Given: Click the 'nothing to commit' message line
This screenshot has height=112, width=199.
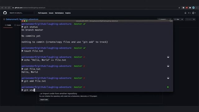Looking at the screenshot, I should (65, 42).
